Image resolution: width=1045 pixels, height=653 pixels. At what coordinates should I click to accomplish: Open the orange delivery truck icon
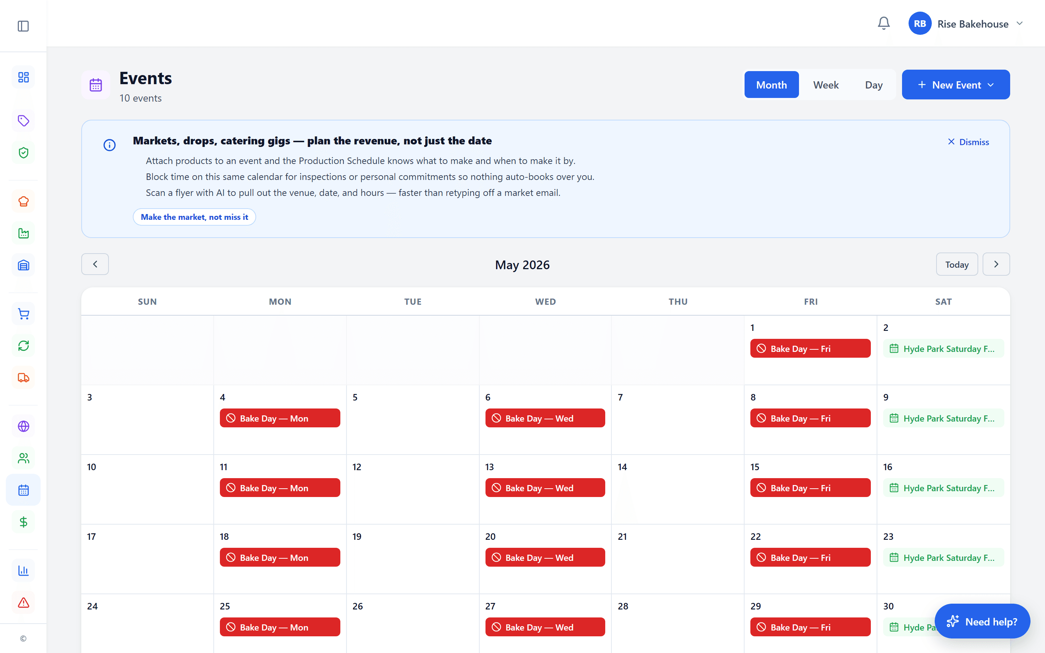pos(23,377)
